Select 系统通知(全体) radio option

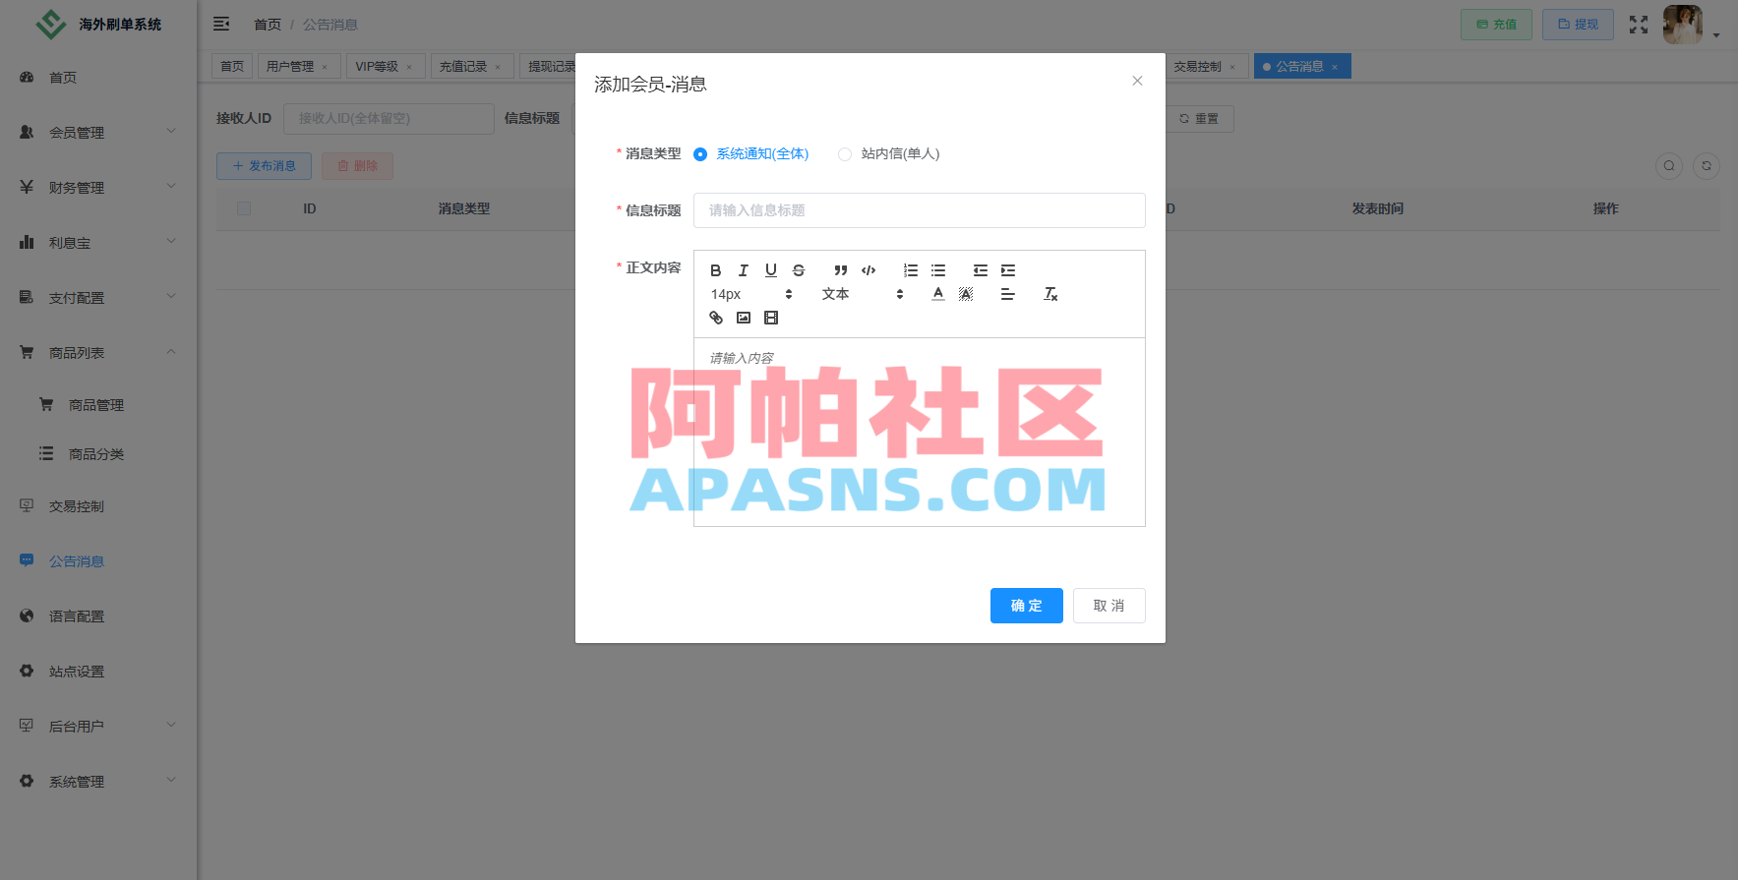[751, 154]
